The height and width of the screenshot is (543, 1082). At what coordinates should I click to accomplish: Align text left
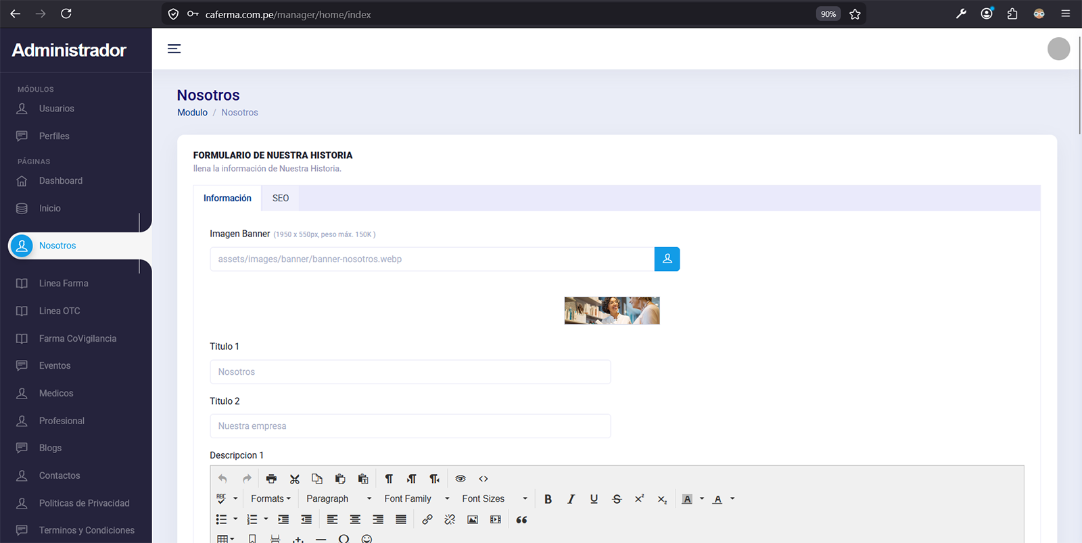[x=332, y=519]
